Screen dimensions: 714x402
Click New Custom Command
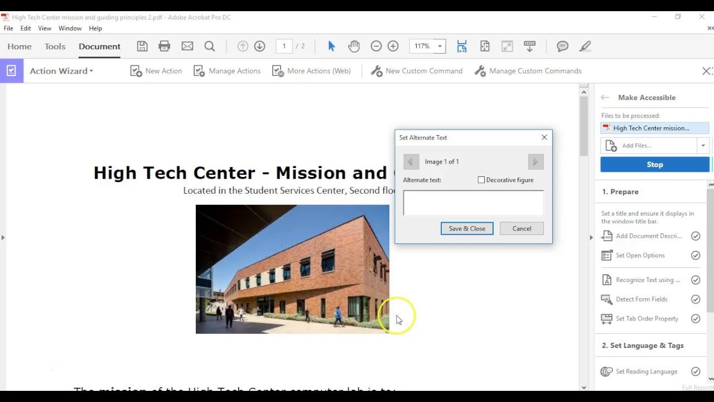417,71
